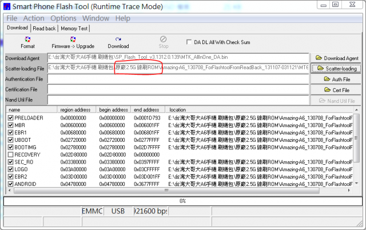
Task: Click EBR2 region address 0x03D00000
Action: (74, 177)
